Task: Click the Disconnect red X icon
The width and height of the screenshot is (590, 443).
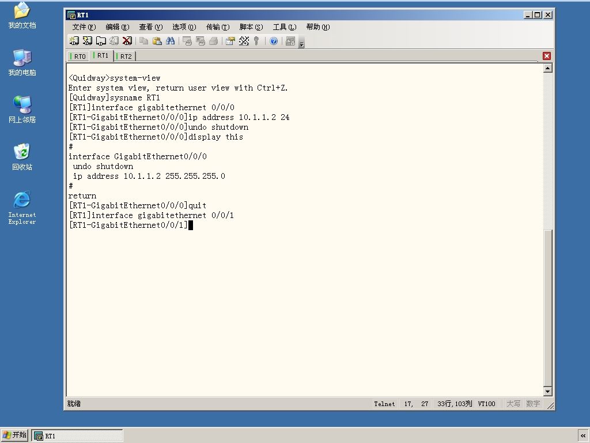Action: (127, 41)
